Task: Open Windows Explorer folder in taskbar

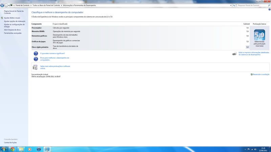Action: 21,149
